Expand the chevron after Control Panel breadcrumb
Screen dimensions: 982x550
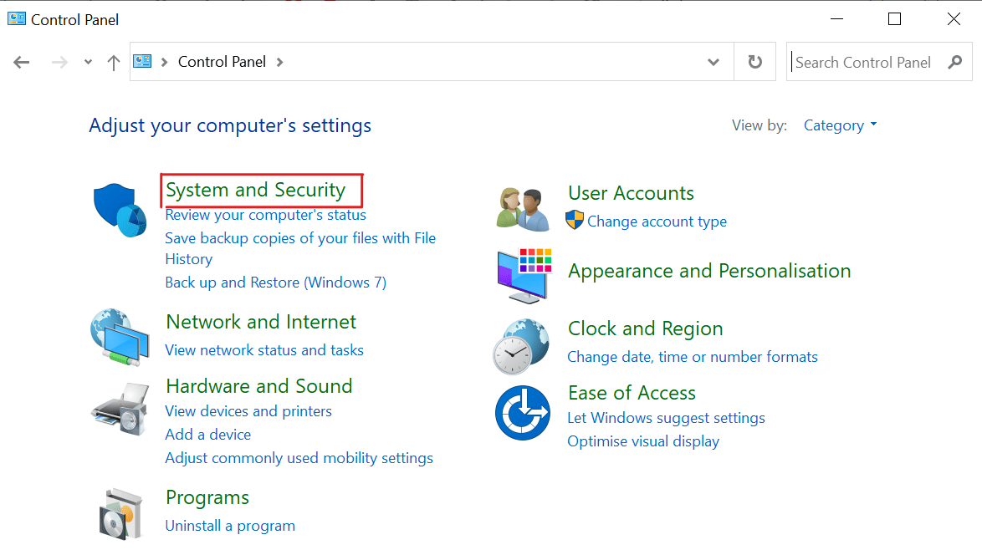(x=279, y=62)
